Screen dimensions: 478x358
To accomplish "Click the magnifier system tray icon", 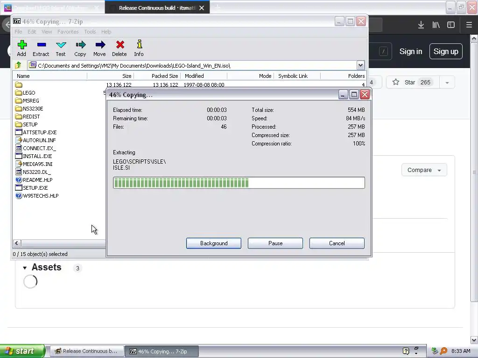I will pyautogui.click(x=443, y=351).
